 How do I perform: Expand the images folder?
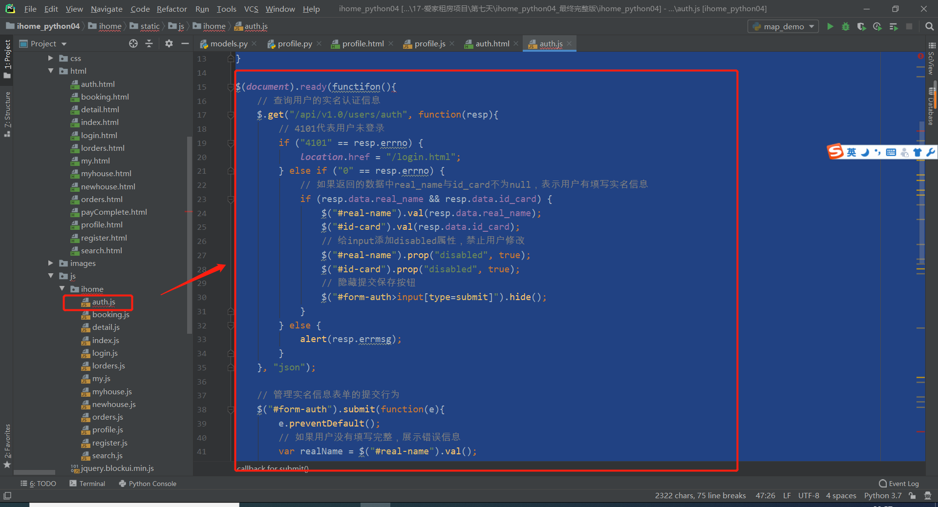click(x=50, y=263)
